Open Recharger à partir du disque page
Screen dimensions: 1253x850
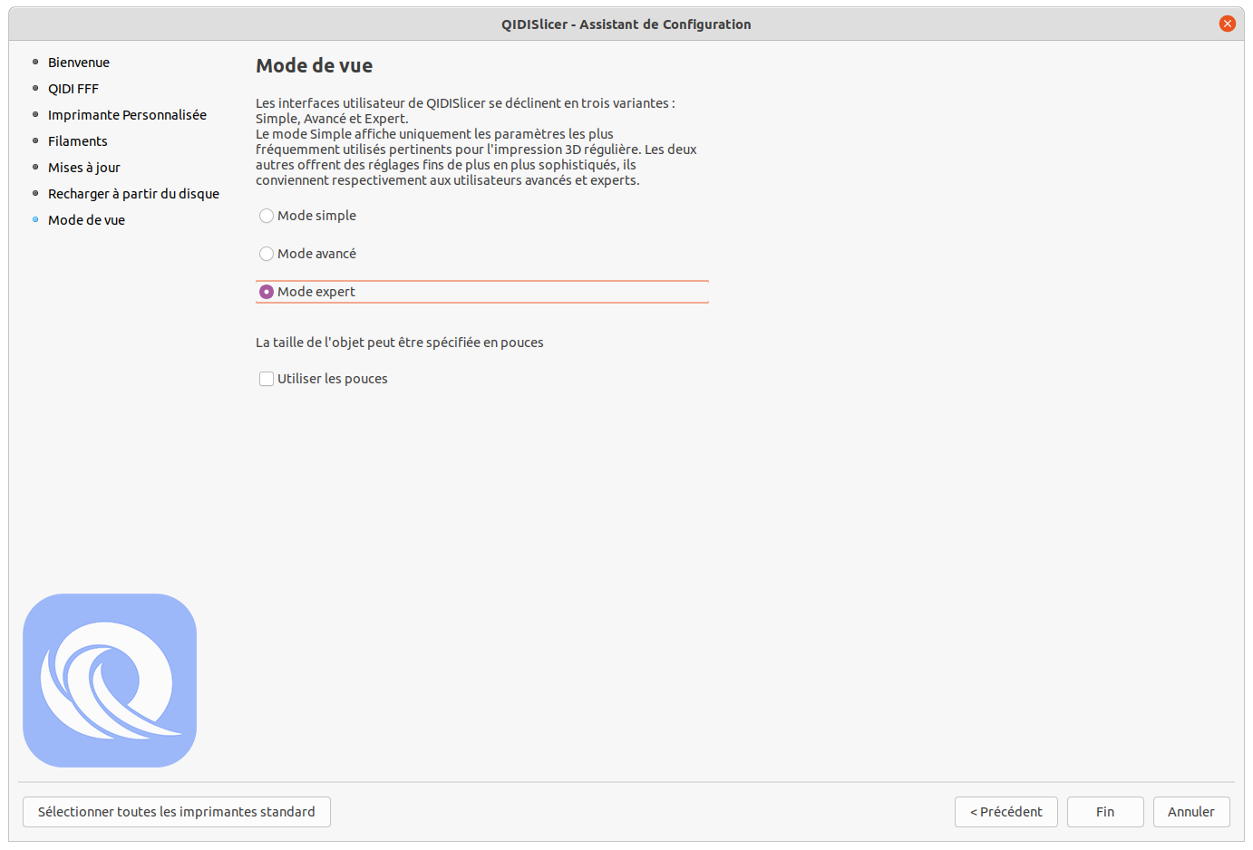click(x=133, y=194)
